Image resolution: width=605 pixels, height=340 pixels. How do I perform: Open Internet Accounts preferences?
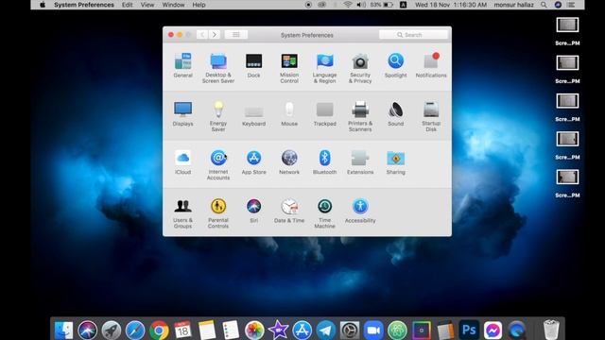[218, 164]
